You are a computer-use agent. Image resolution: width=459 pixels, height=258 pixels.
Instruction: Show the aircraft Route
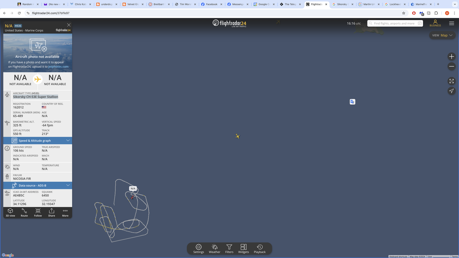(x=24, y=212)
